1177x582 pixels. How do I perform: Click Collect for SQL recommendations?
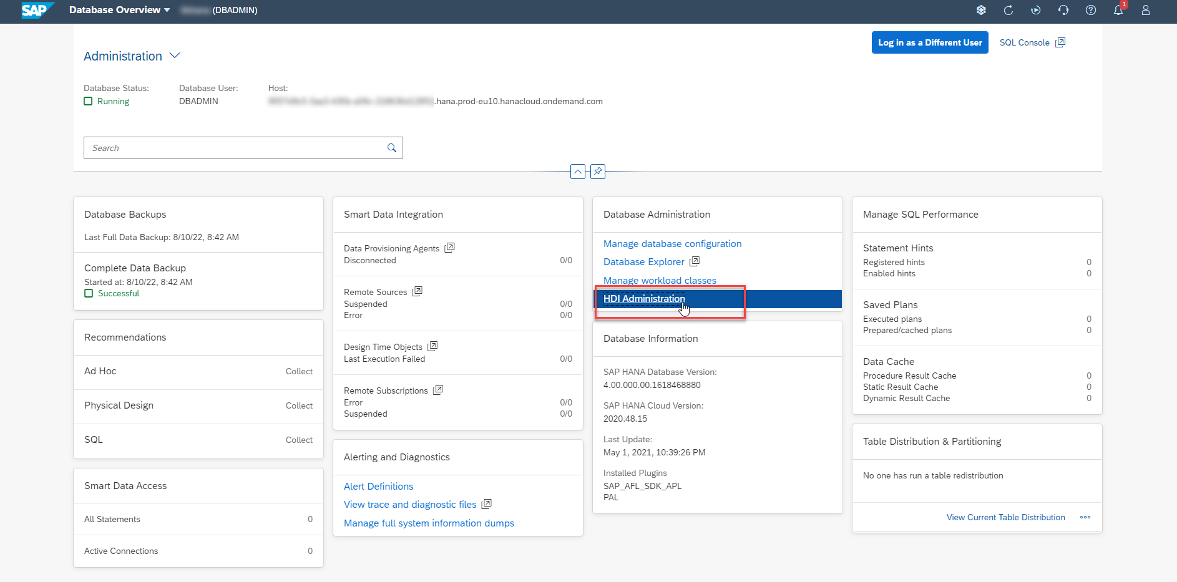(x=299, y=440)
